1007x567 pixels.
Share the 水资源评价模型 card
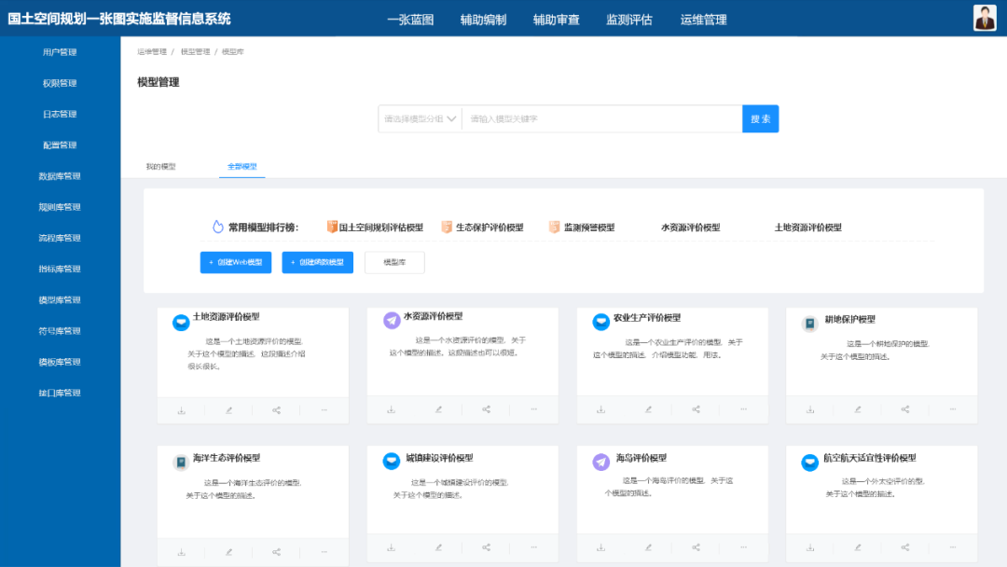[486, 409]
